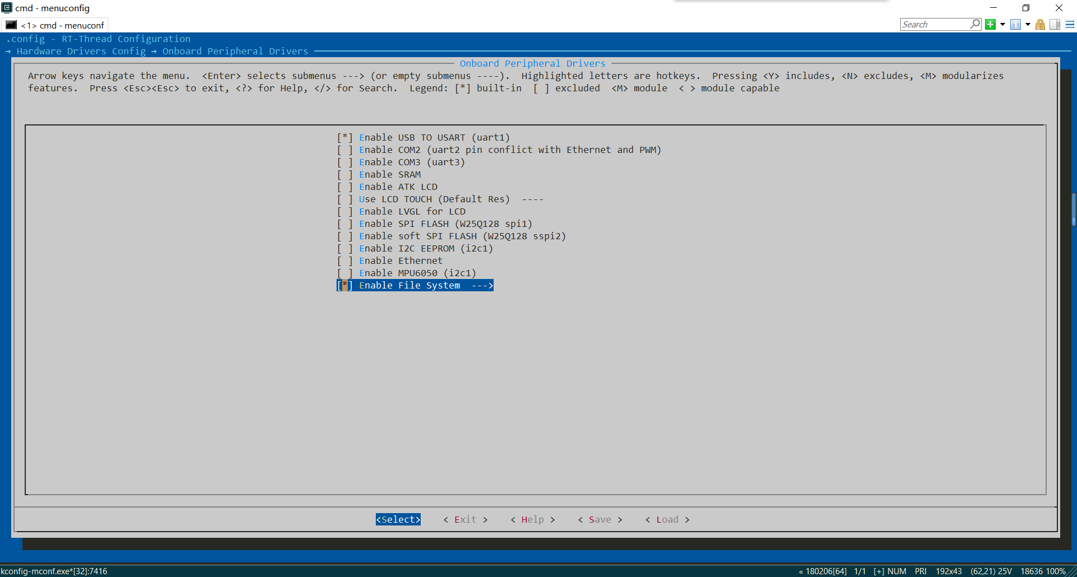Screen dimensions: 1077x577
Task: Click 'Enable SRAM' label text
Action: (390, 174)
